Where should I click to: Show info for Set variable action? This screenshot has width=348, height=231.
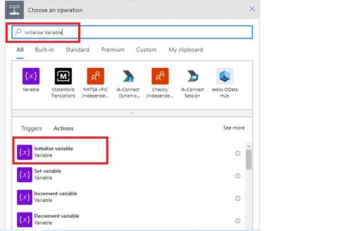238,176
